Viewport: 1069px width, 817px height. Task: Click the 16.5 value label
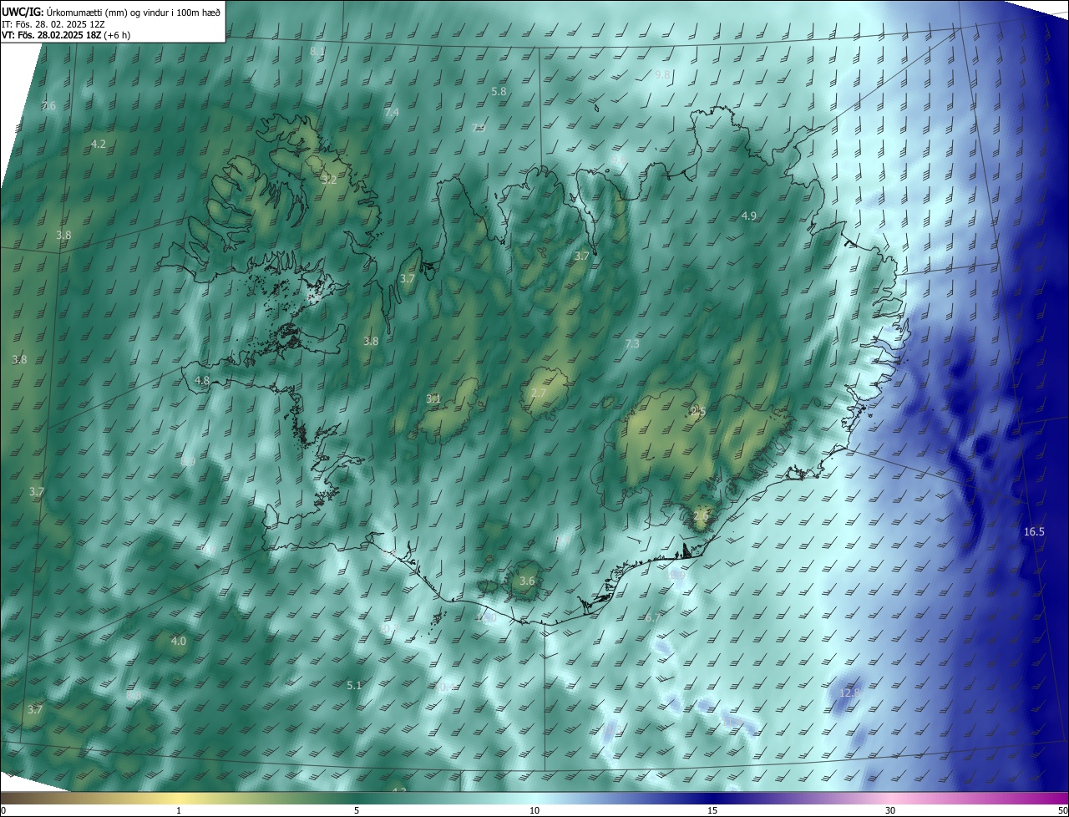click(1034, 531)
